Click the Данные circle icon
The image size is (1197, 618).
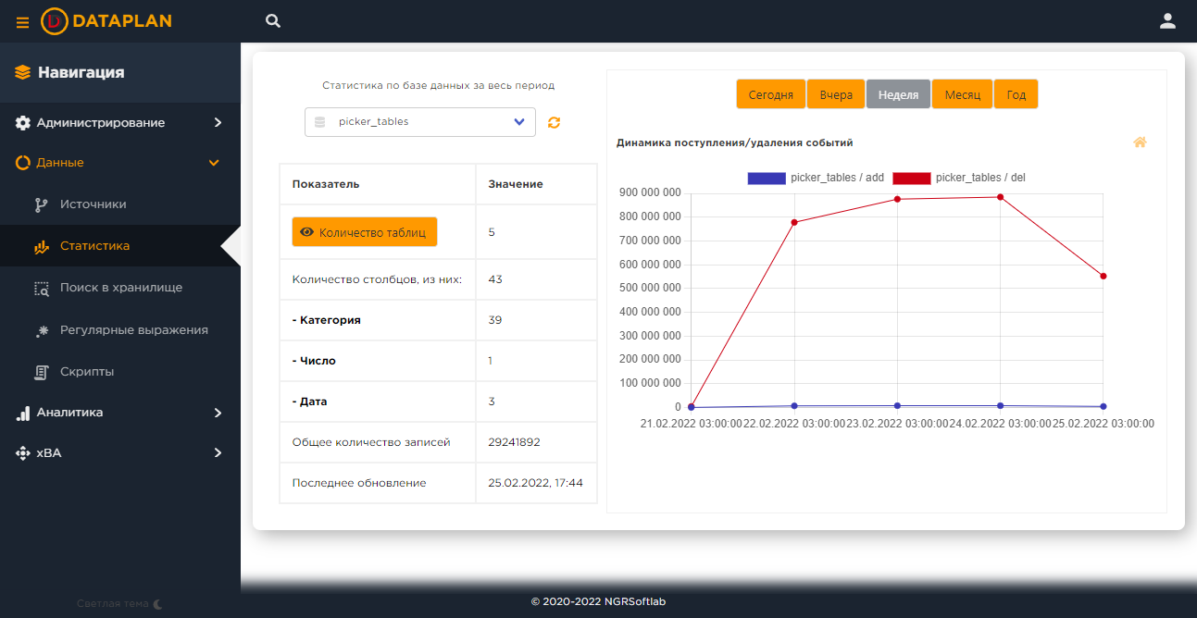point(23,163)
